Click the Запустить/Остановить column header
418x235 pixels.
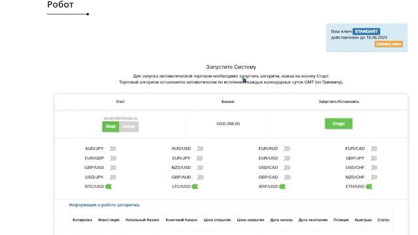click(x=338, y=102)
